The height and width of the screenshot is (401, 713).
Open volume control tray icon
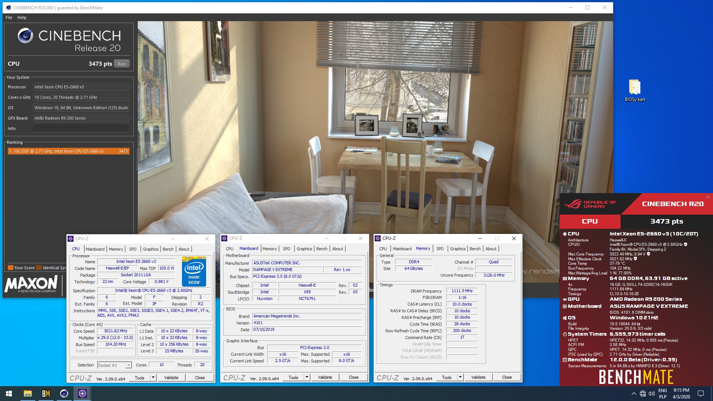[652, 394]
